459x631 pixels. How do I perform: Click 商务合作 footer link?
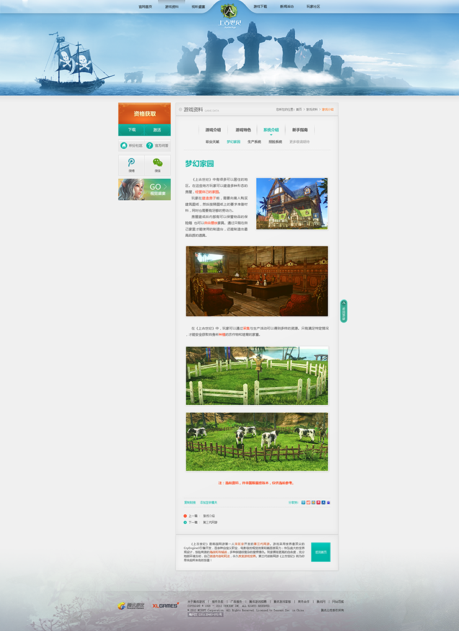[x=303, y=602]
